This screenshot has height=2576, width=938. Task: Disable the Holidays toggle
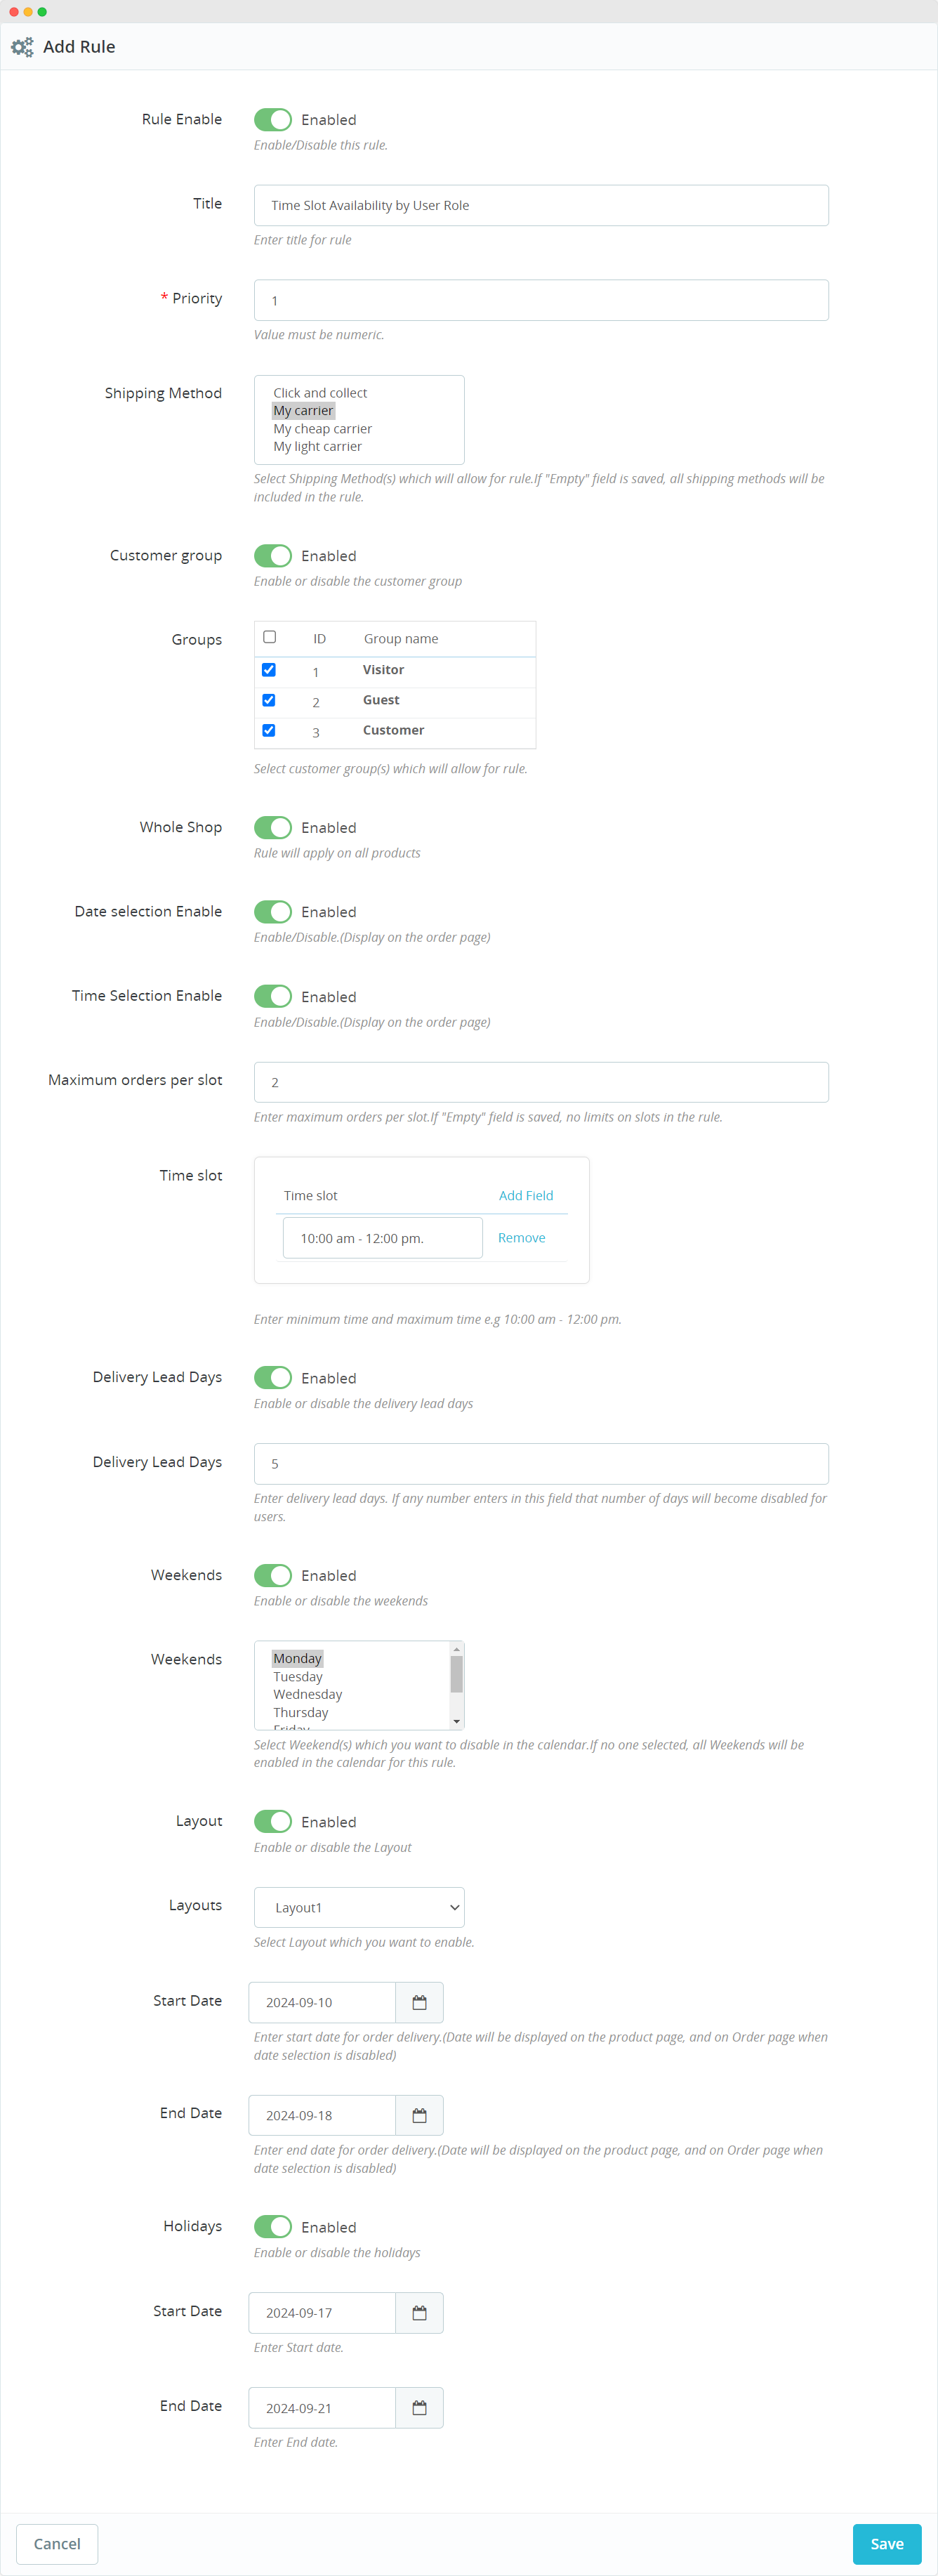coord(272,2226)
